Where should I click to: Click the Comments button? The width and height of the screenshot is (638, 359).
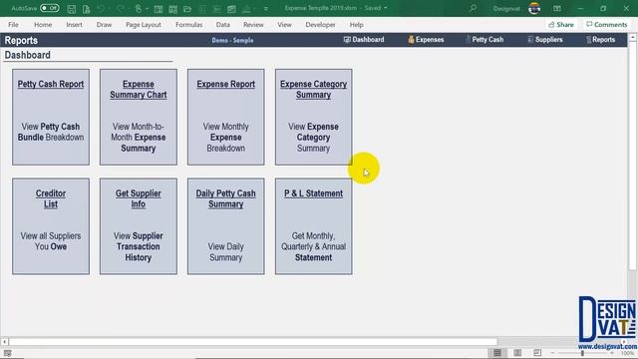pyautogui.click(x=606, y=24)
